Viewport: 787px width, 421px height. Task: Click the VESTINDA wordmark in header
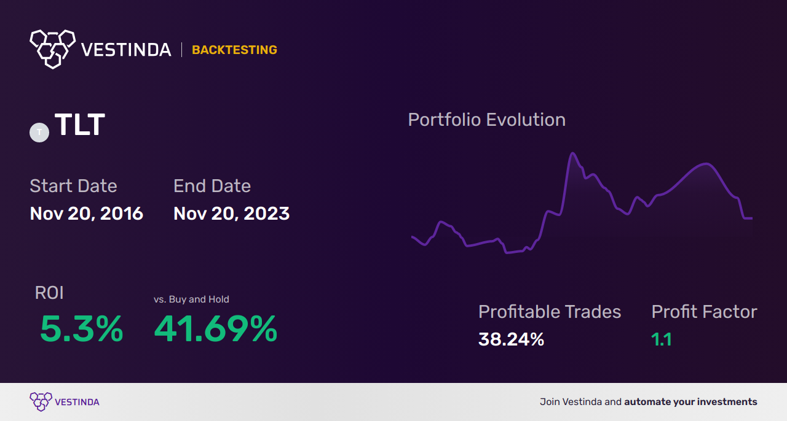(x=126, y=50)
